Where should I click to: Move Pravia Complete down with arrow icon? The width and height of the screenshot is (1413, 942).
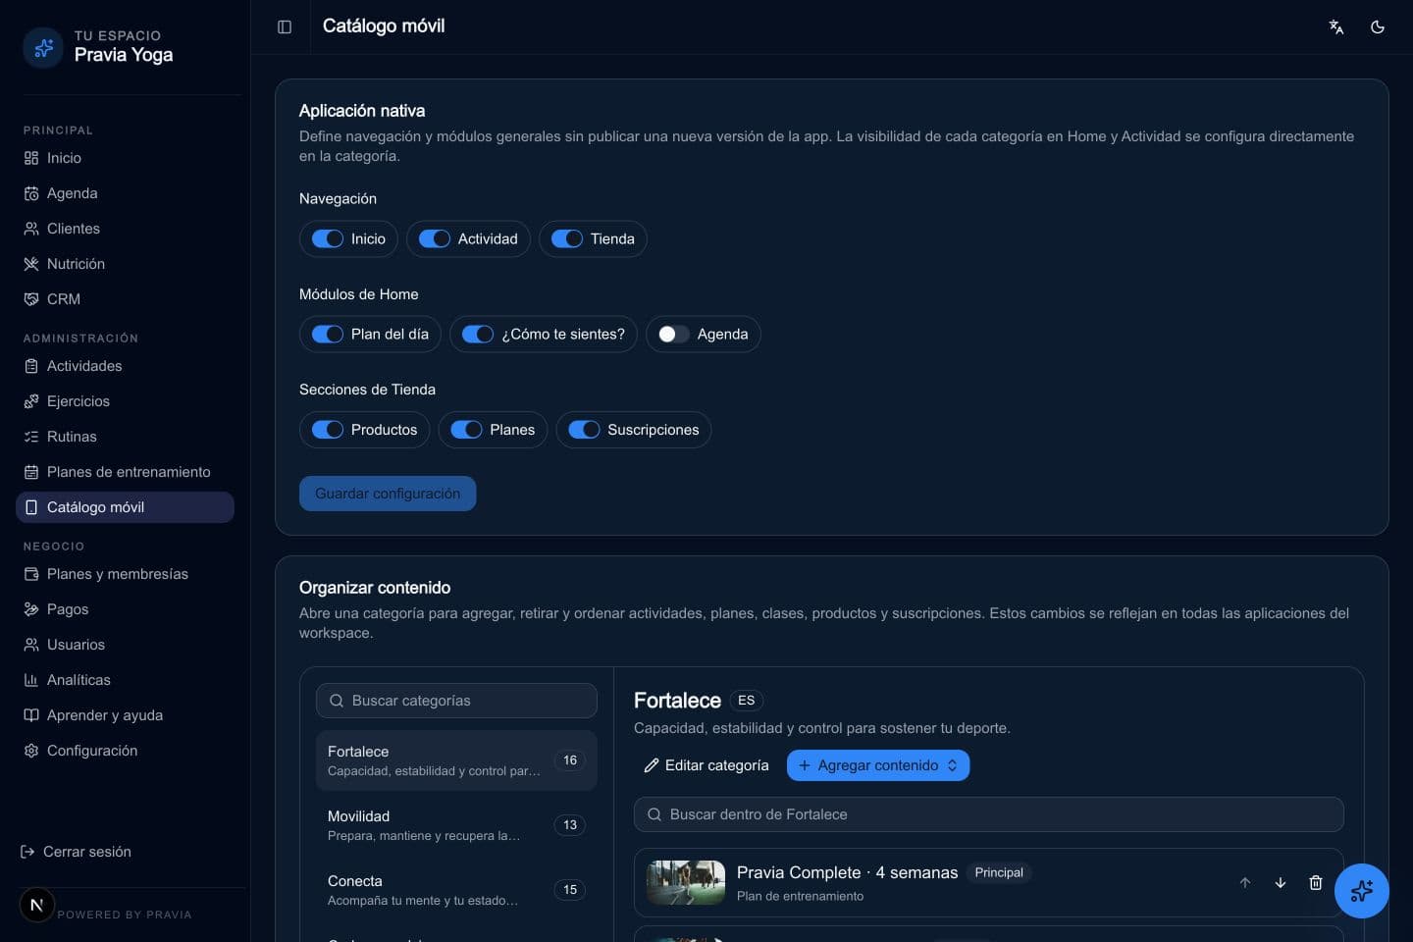(1281, 883)
